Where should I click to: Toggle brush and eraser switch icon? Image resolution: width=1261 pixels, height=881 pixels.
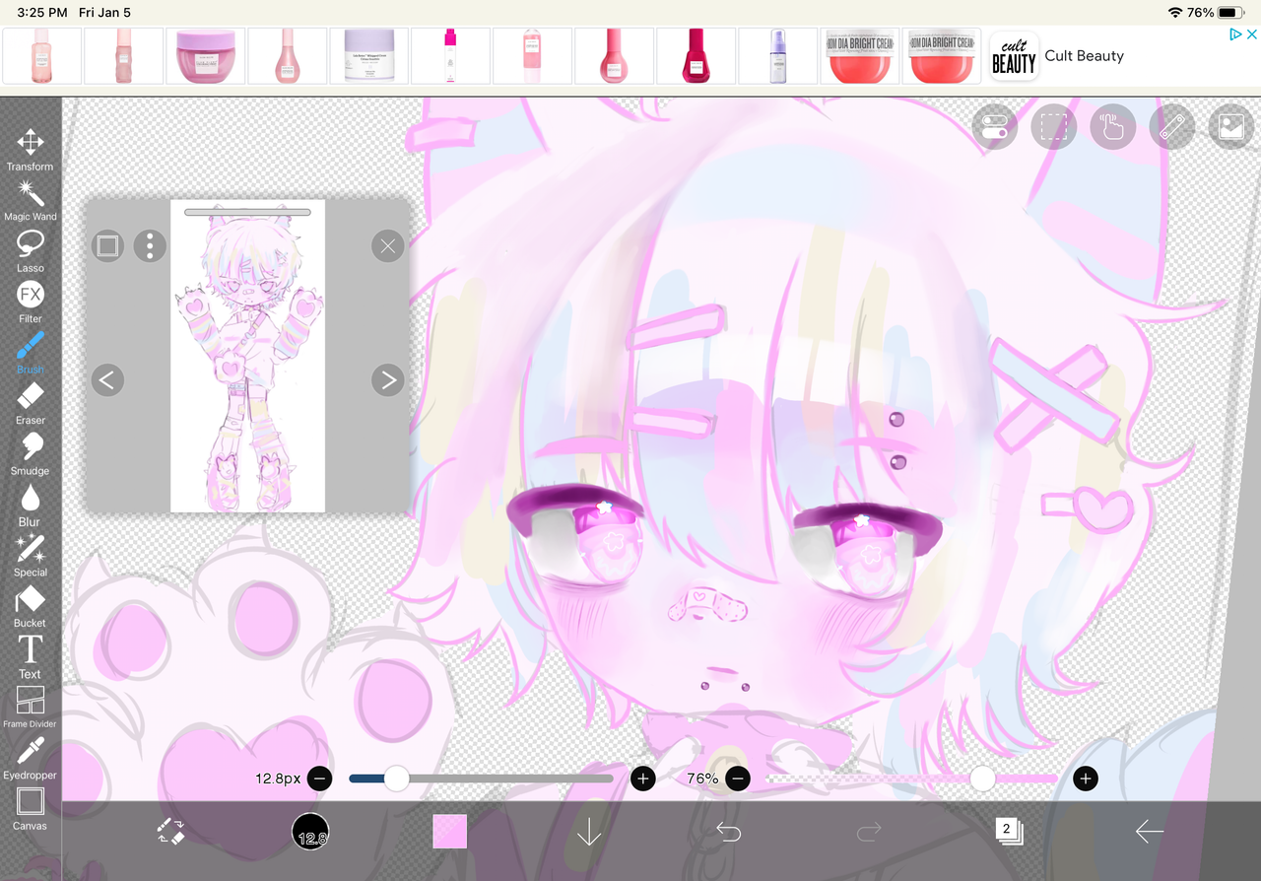[x=170, y=831]
